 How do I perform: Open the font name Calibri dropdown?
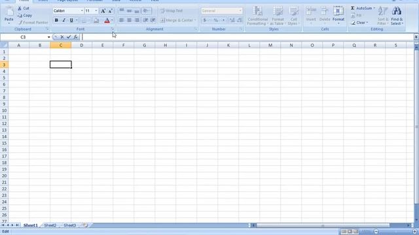[x=82, y=10]
